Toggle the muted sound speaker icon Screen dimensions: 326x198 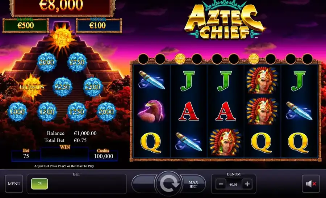click(x=311, y=184)
